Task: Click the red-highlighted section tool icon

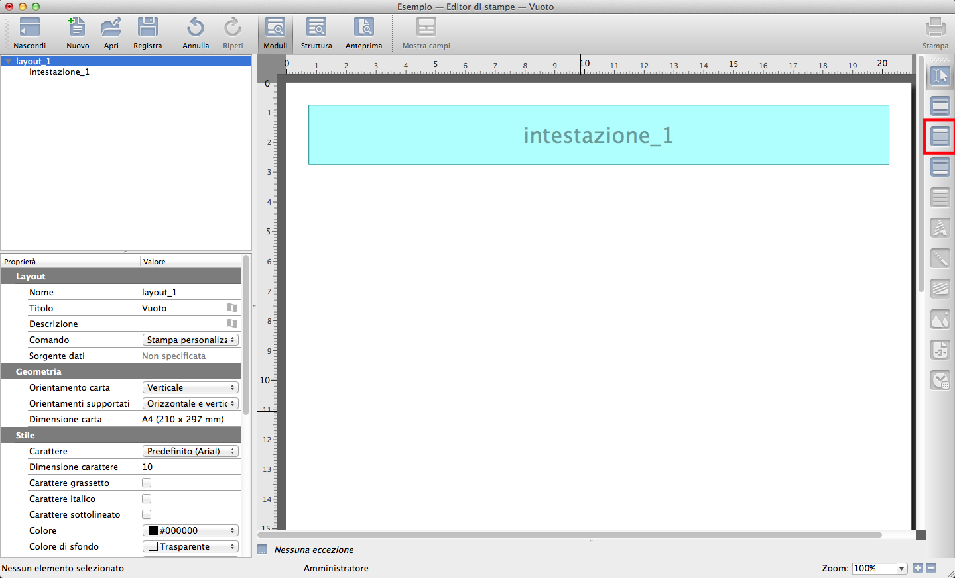Action: click(x=940, y=136)
